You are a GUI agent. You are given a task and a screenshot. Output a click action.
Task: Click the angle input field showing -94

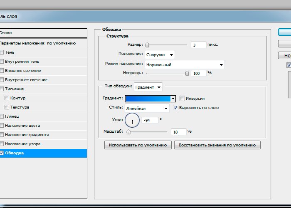coord(150,120)
